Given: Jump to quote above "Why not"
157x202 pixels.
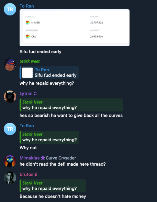Looking at the screenshot, I should point(49,137).
